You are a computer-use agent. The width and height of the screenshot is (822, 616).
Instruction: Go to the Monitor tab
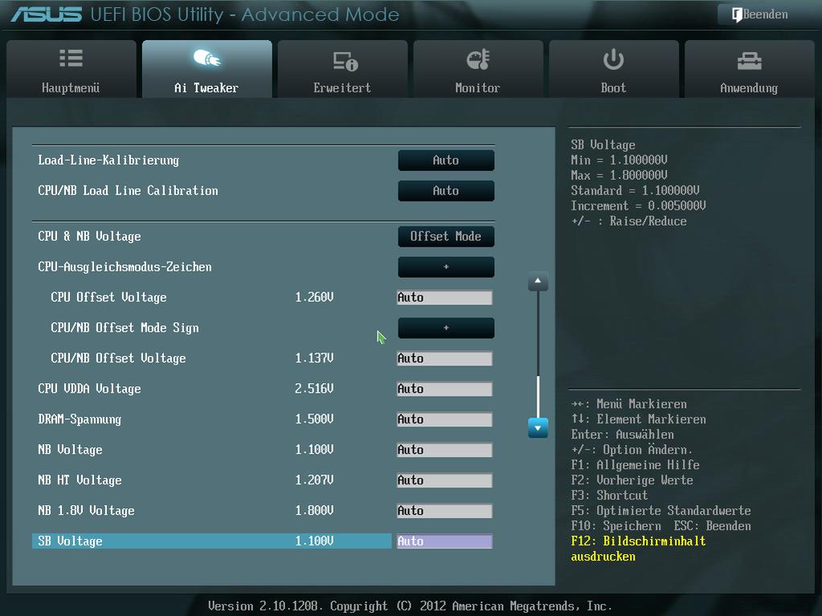point(478,69)
